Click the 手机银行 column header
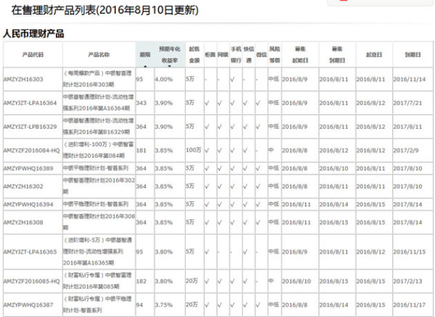Image resolution: width=435 pixels, height=317 pixels. click(x=236, y=54)
